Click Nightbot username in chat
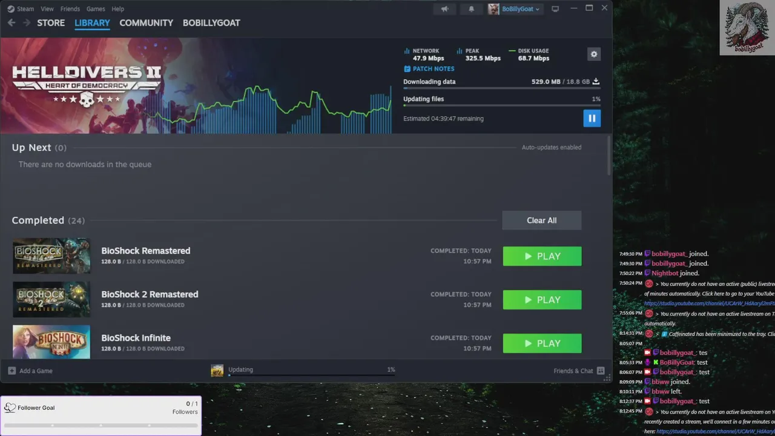 pos(665,273)
